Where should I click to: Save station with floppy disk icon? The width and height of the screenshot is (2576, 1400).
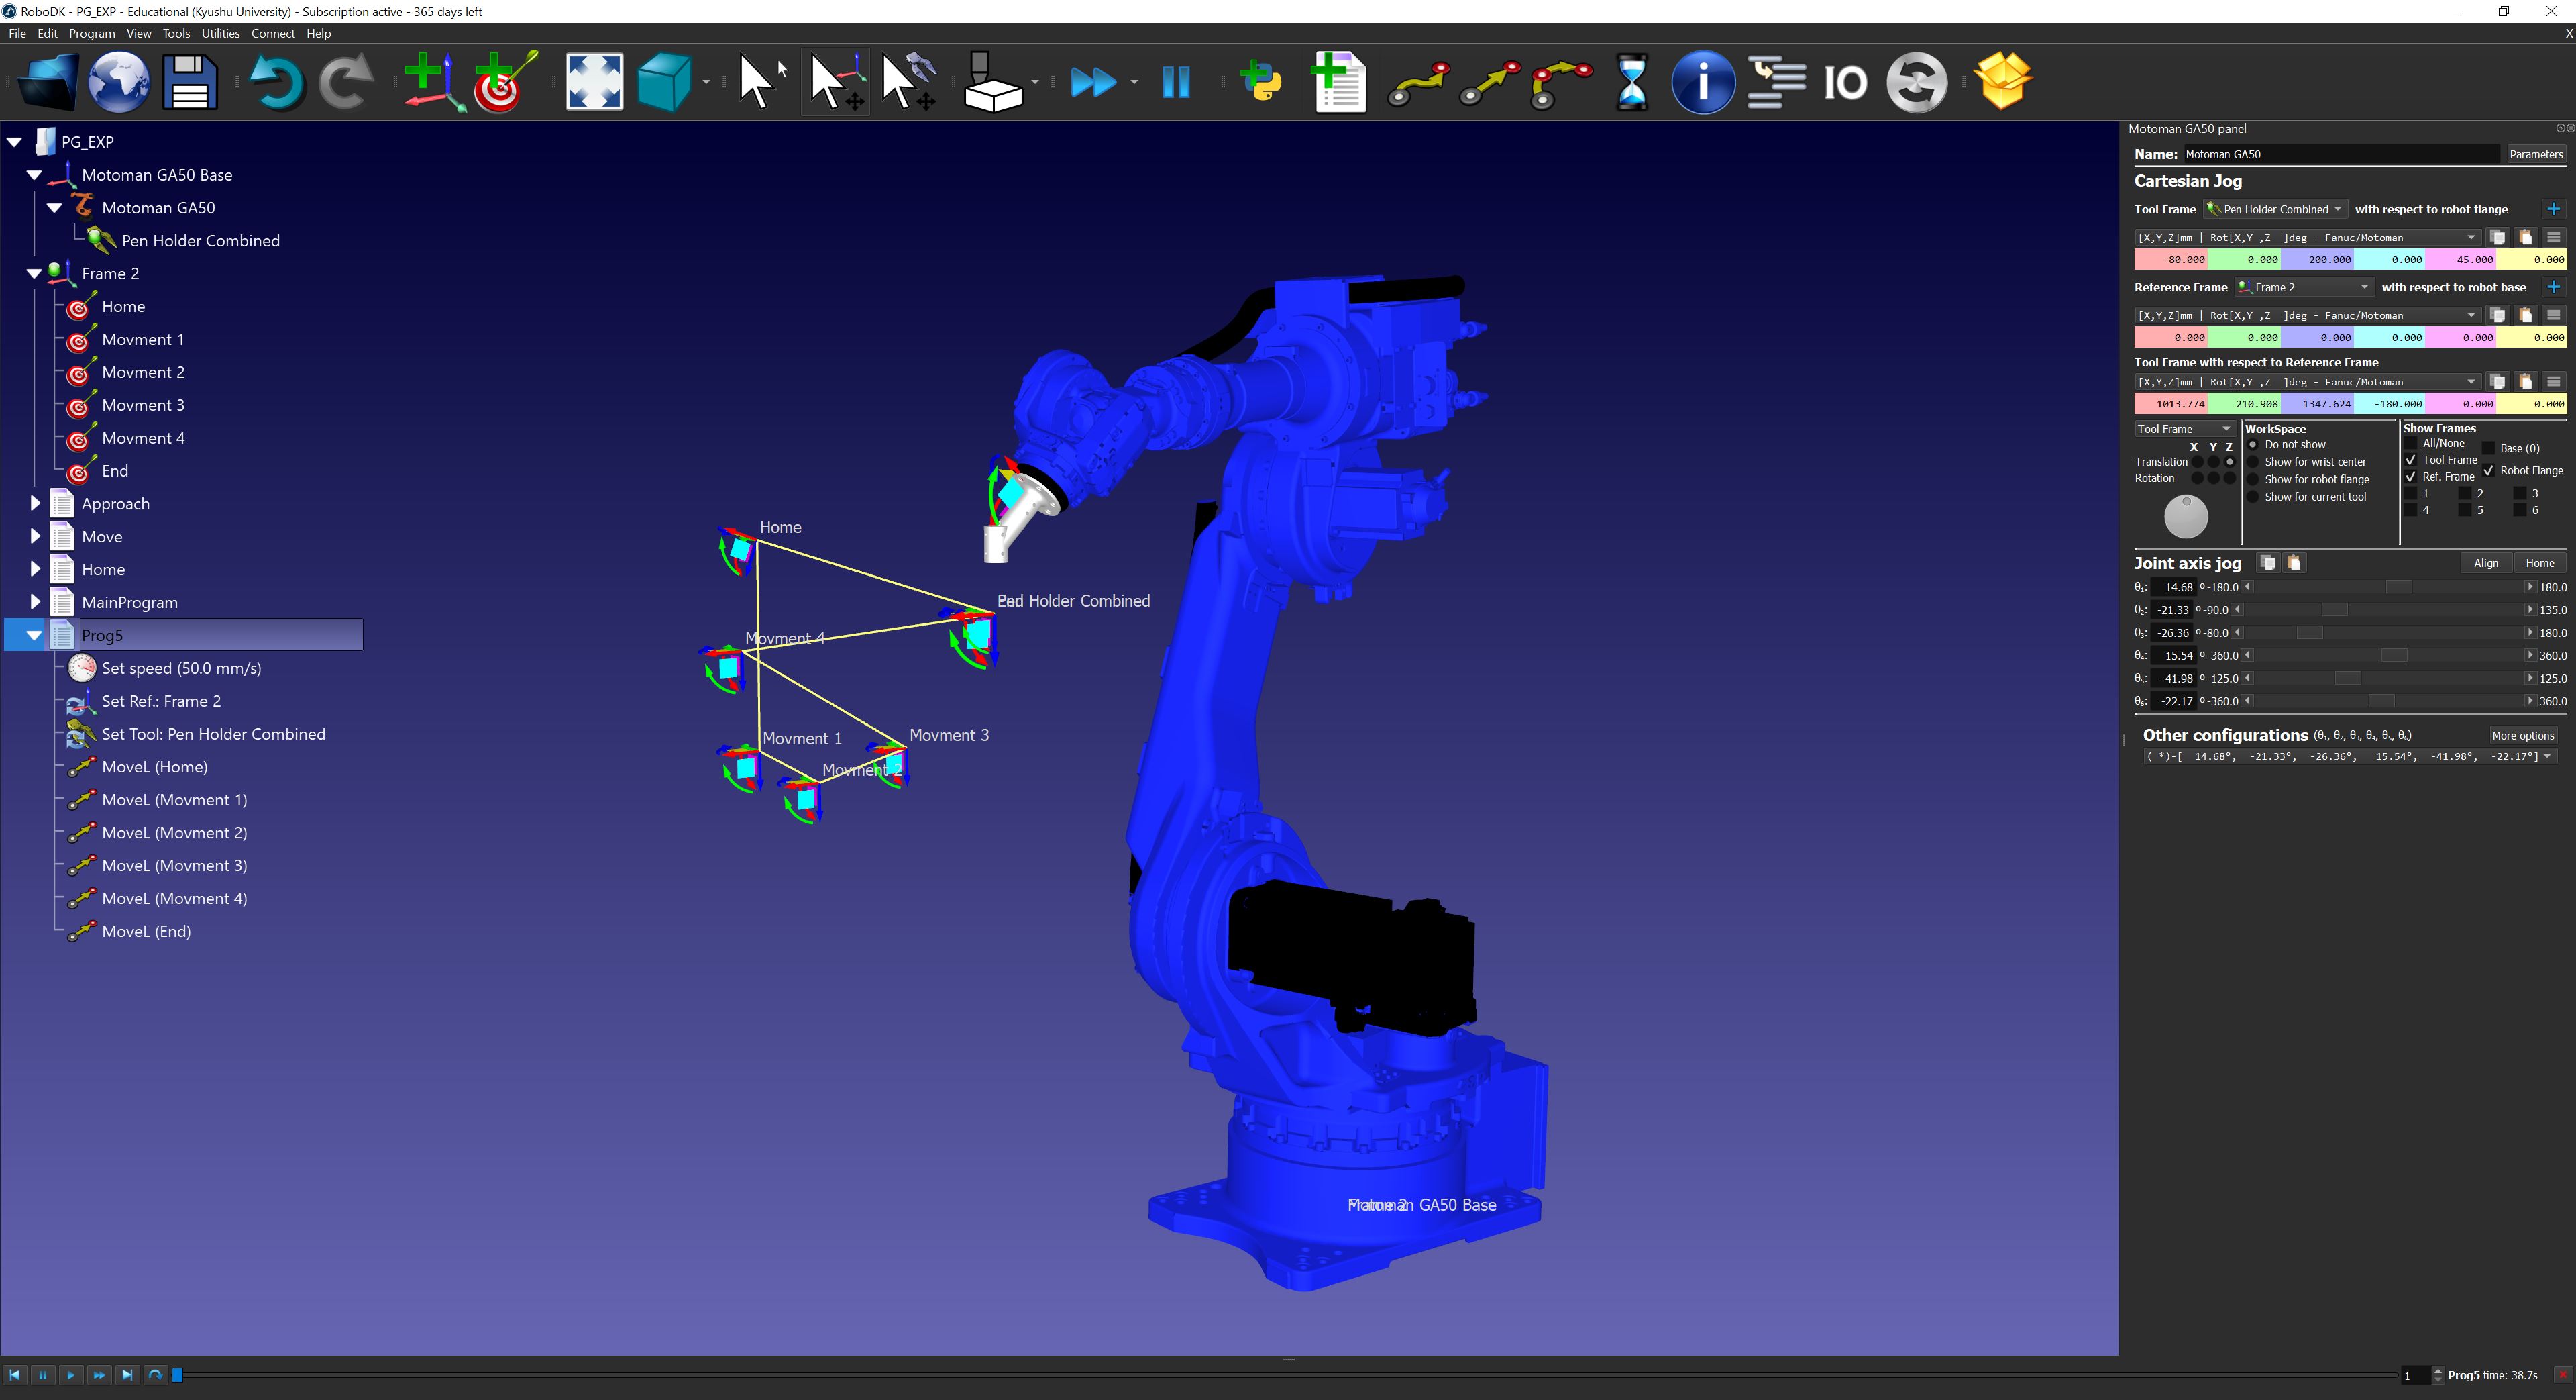coord(189,81)
